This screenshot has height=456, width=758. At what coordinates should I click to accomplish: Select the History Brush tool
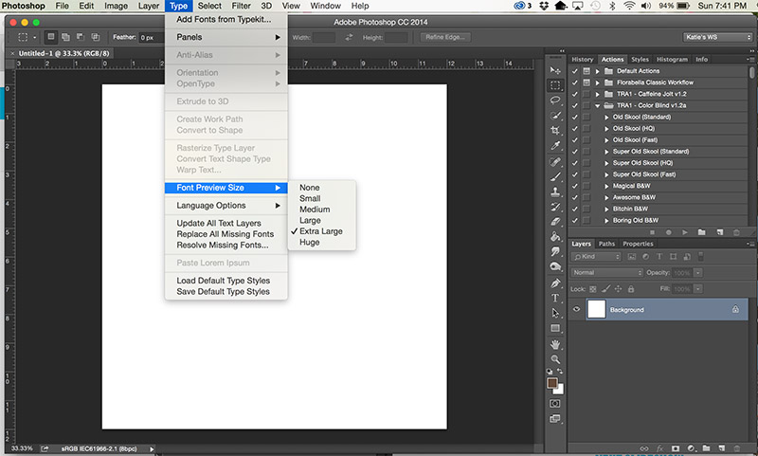point(555,207)
